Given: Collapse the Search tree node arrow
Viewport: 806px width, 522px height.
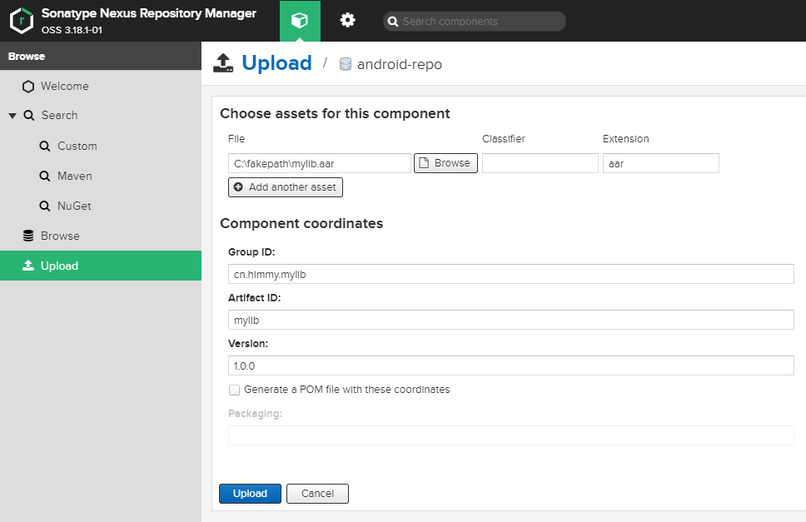Looking at the screenshot, I should [x=12, y=116].
